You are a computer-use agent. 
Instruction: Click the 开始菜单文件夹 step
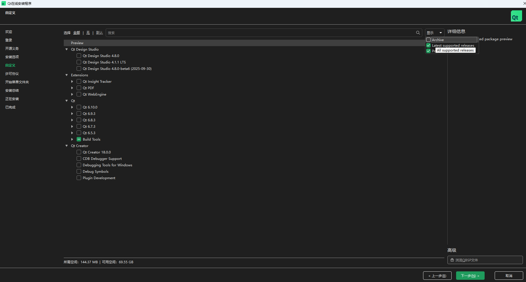(17, 82)
